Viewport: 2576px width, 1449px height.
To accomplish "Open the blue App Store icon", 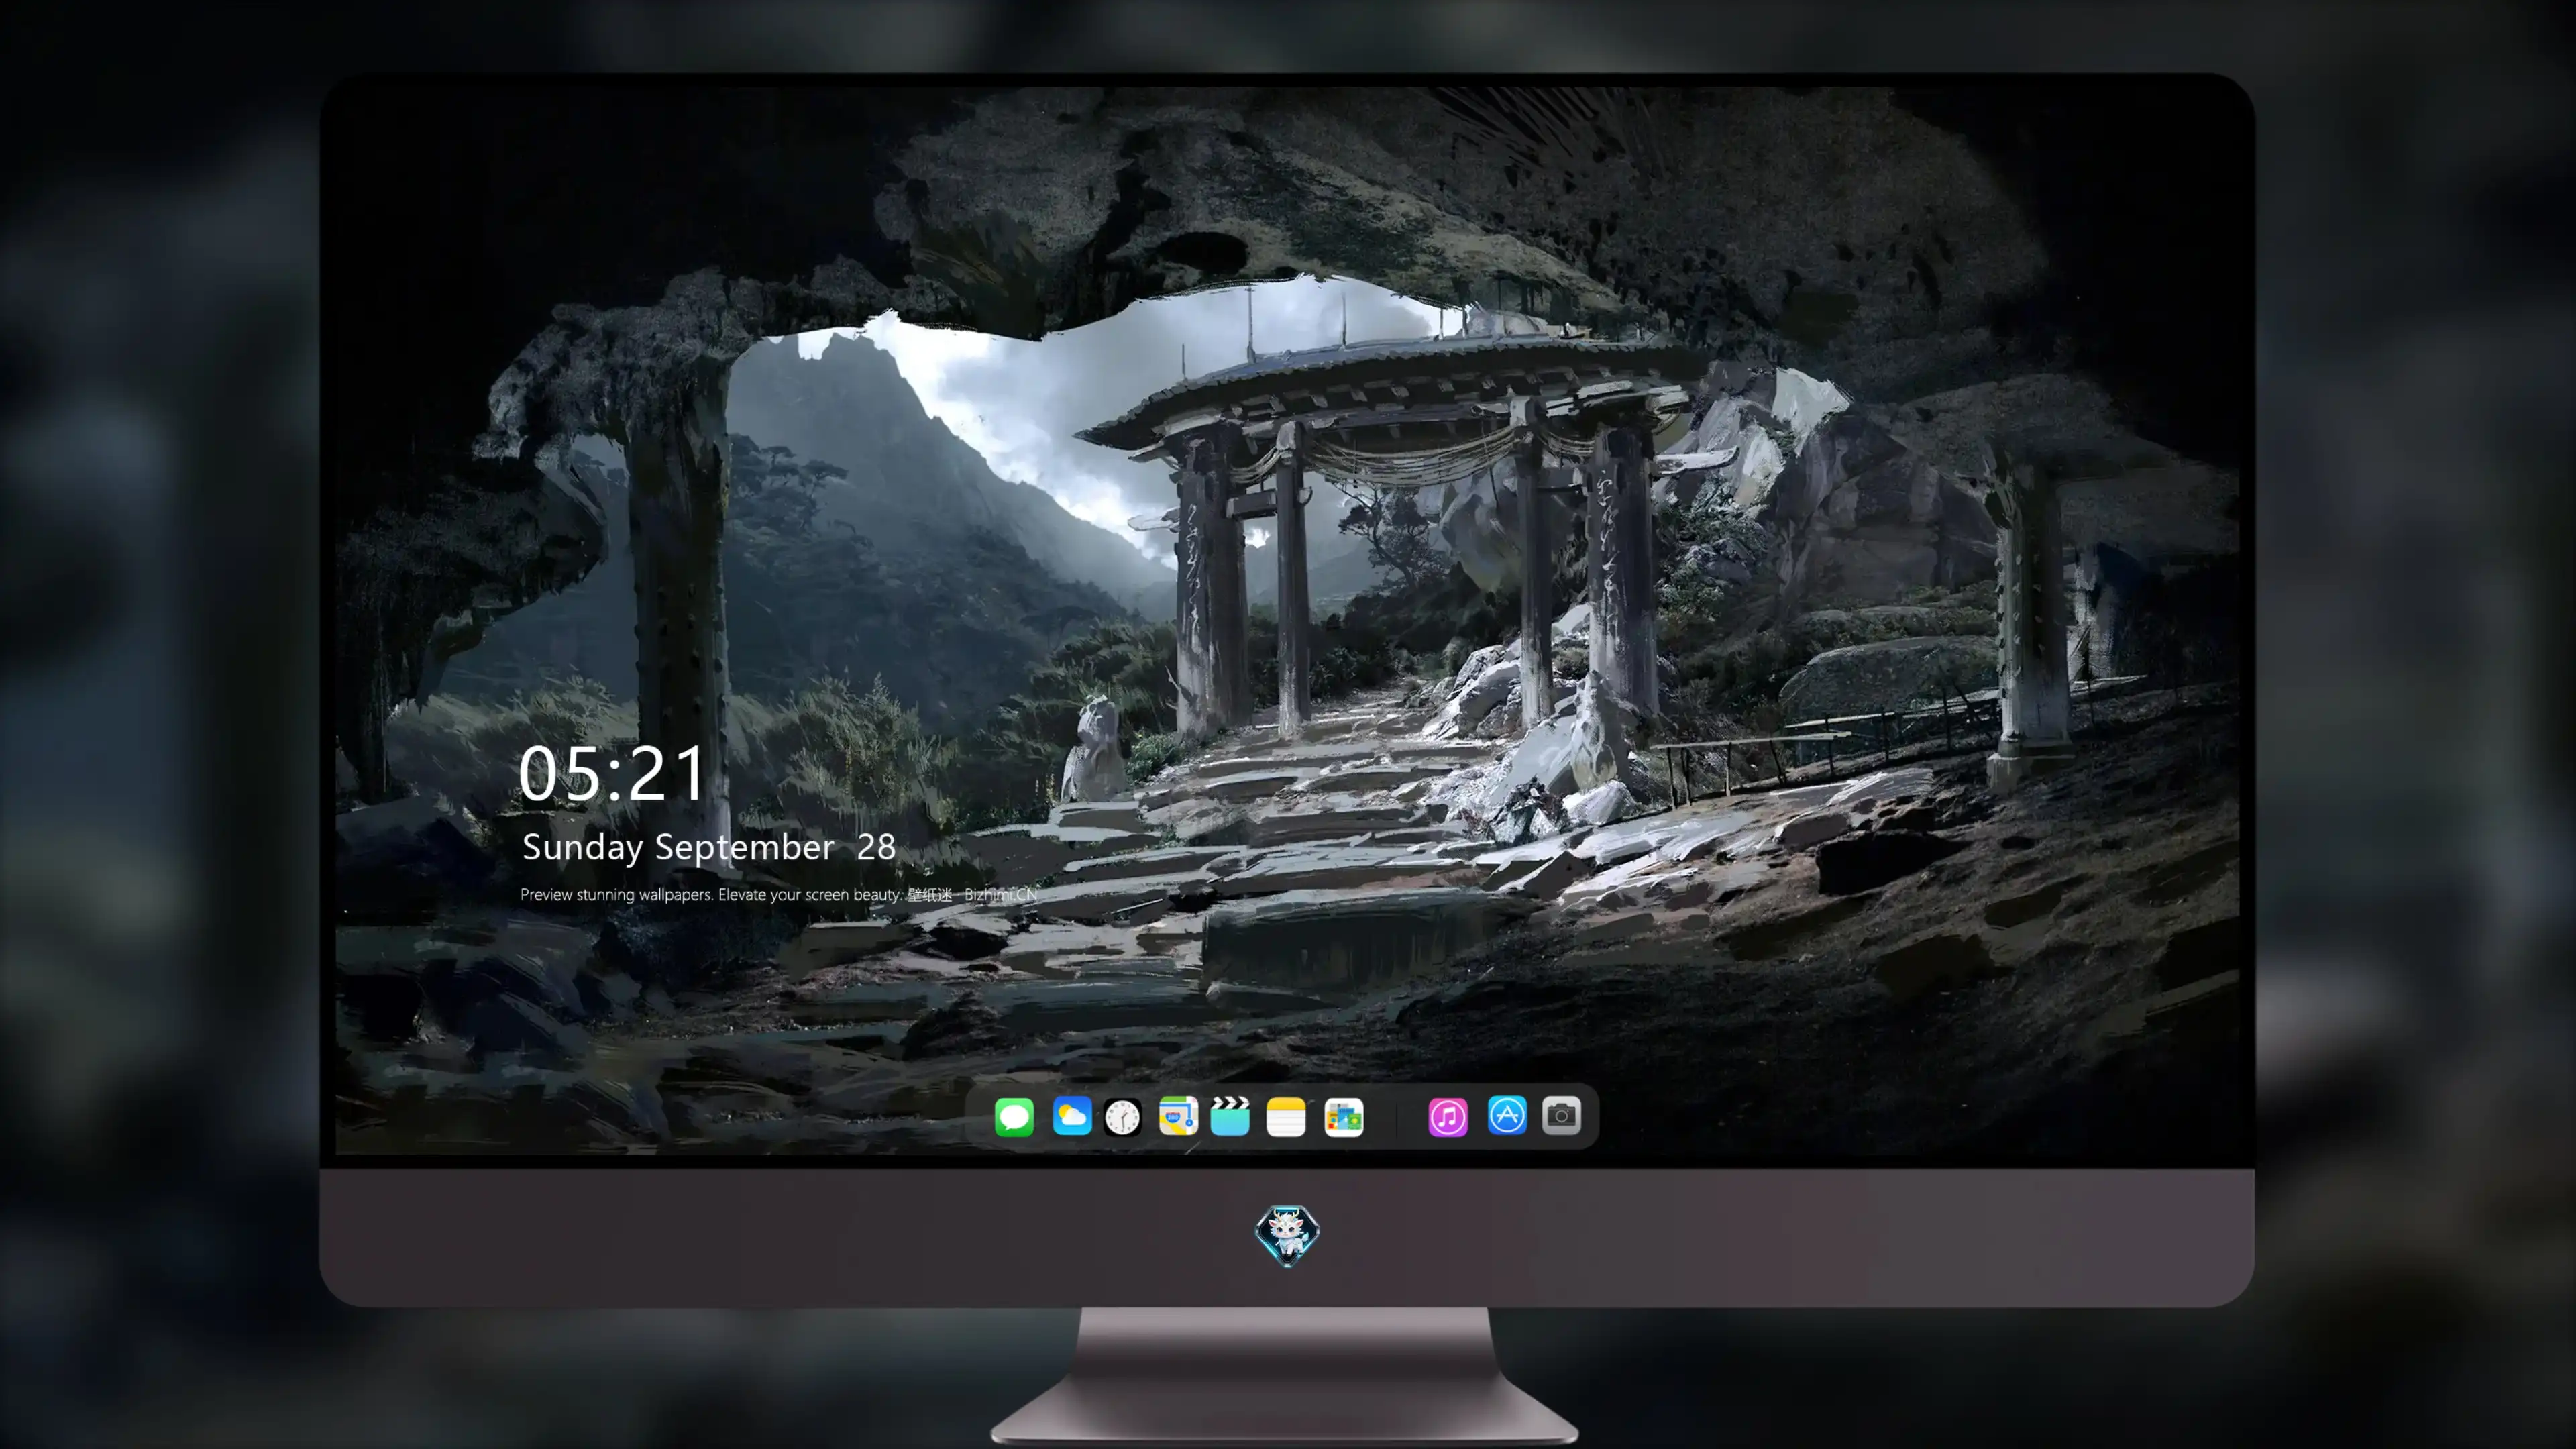I will [x=1507, y=1116].
